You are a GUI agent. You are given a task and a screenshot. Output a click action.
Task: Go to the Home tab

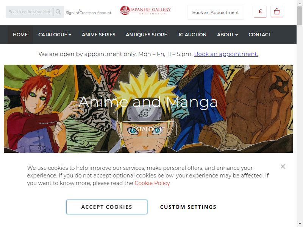click(20, 35)
